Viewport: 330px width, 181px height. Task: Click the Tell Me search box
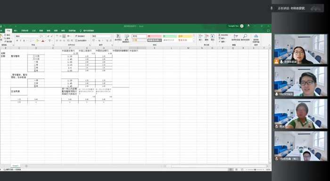87,31
